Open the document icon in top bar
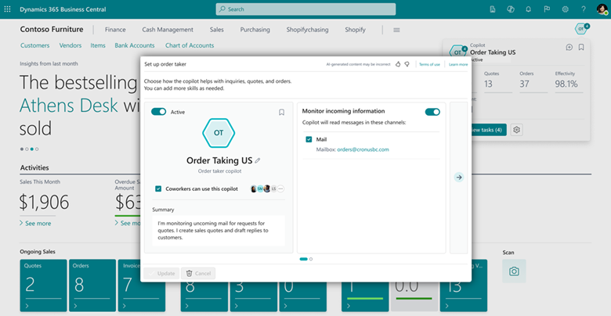Screen dimensions: 611x316 tap(493, 9)
